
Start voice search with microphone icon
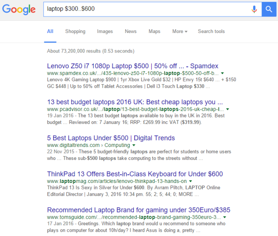point(254,9)
